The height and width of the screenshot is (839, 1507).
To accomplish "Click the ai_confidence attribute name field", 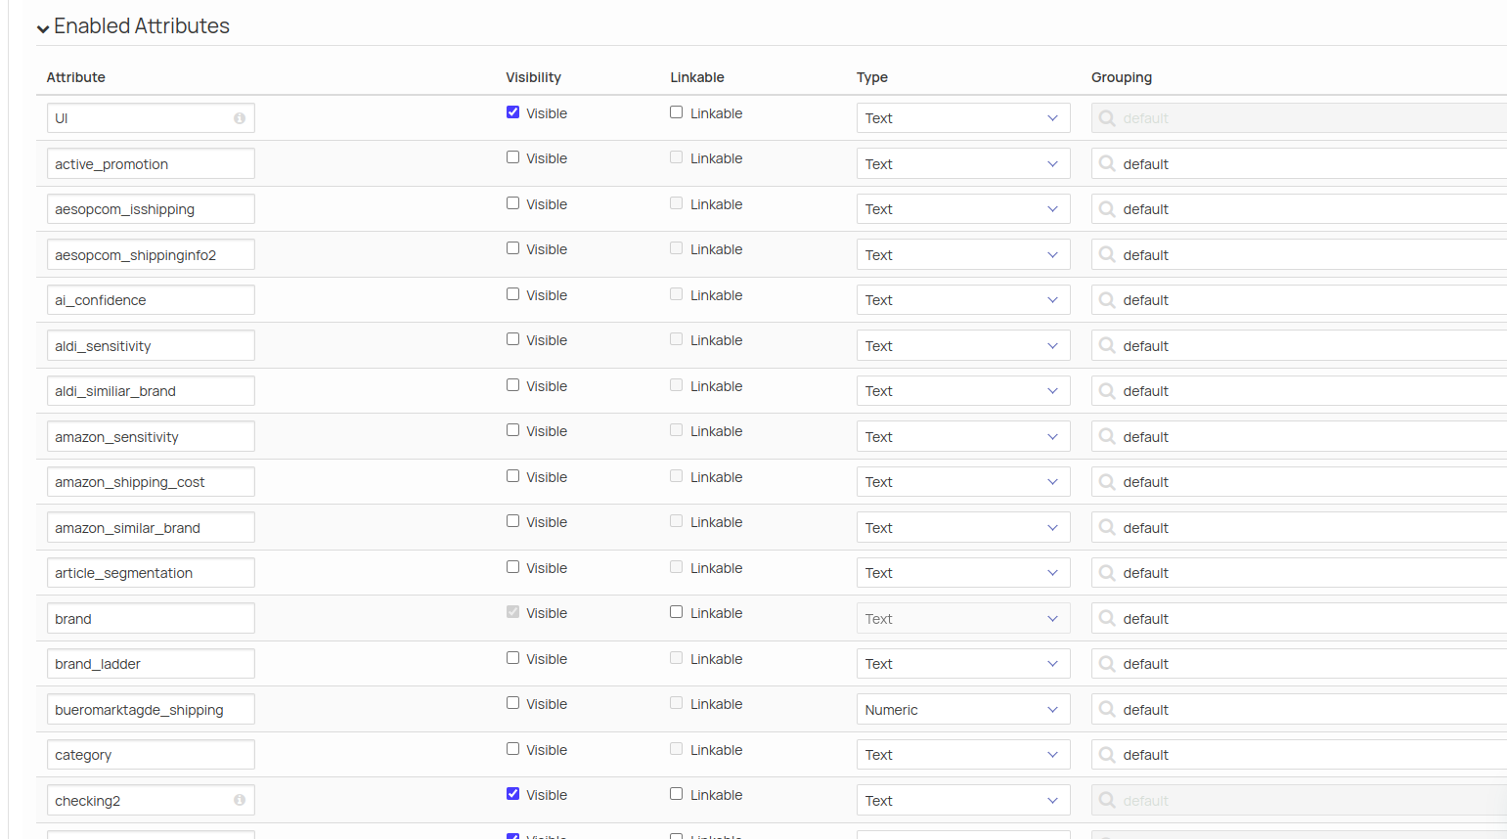I will click(151, 300).
